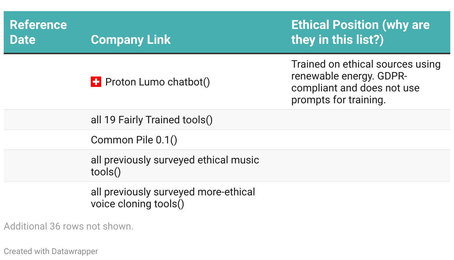Select the Company Link column header

(131, 40)
